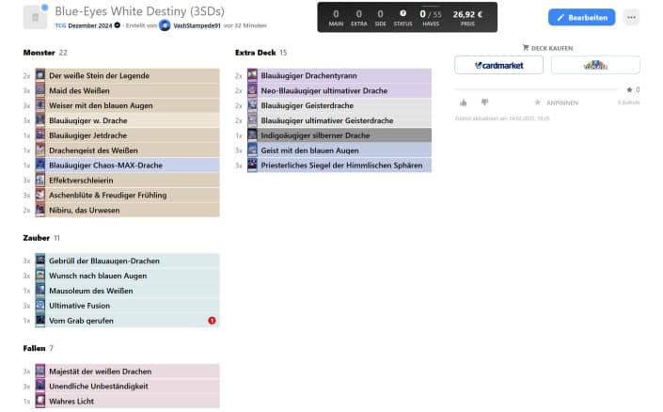The image size is (663, 412).
Task: Click the second shop logo button
Action: click(x=595, y=65)
